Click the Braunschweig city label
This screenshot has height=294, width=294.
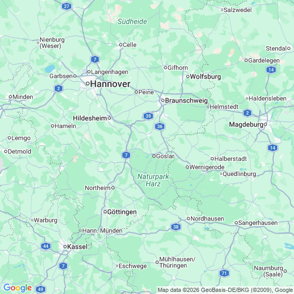coord(186,100)
